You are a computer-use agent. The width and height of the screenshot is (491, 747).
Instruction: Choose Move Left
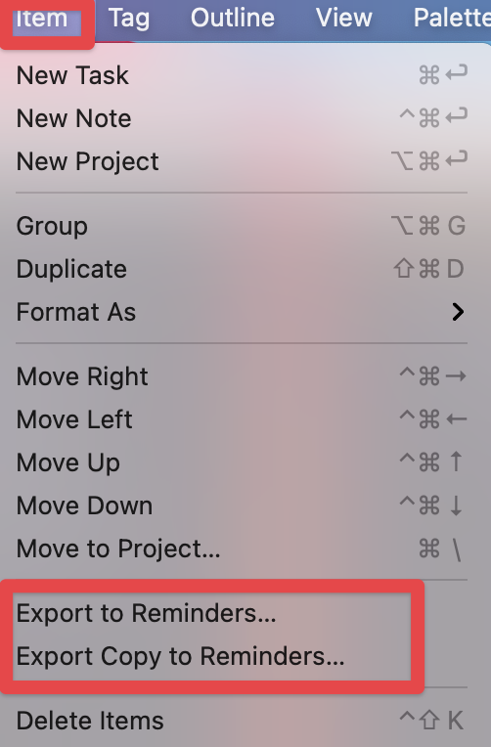[x=242, y=419]
